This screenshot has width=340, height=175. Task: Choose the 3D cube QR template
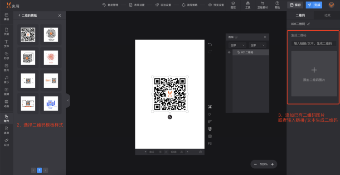click(x=28, y=57)
